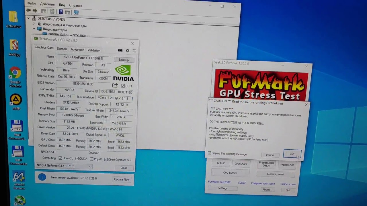367x206 pixels.
Task: Click the Properties icon in Device Manager toolbar
Action: (x=52, y=11)
